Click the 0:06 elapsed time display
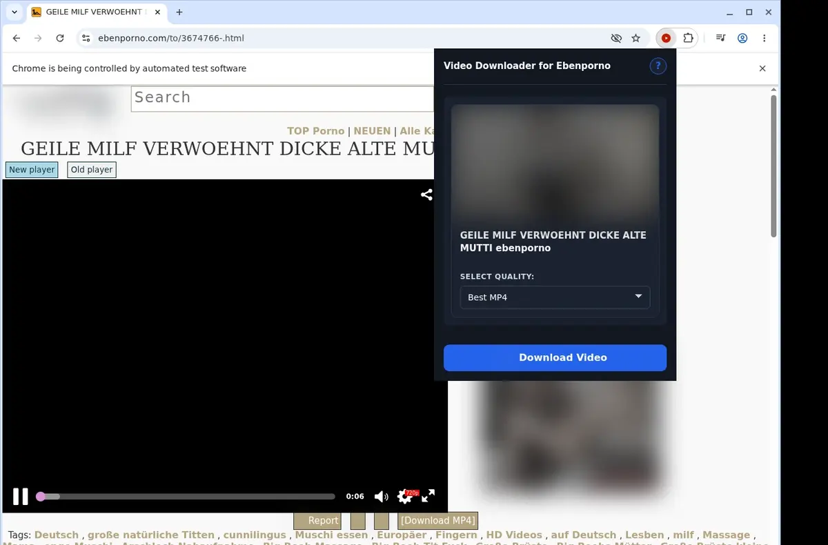This screenshot has width=828, height=545. click(355, 496)
